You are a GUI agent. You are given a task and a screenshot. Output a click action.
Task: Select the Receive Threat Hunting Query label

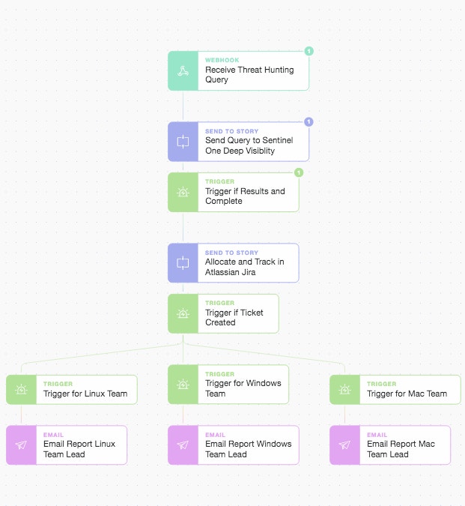point(249,75)
